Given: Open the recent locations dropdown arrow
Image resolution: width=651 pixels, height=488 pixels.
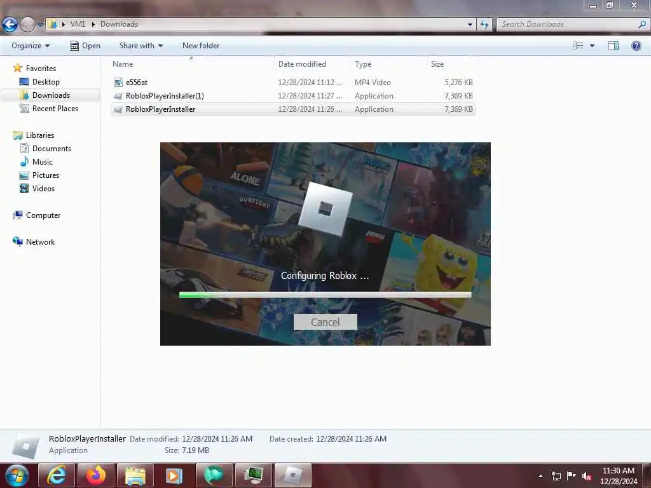Looking at the screenshot, I should point(40,25).
